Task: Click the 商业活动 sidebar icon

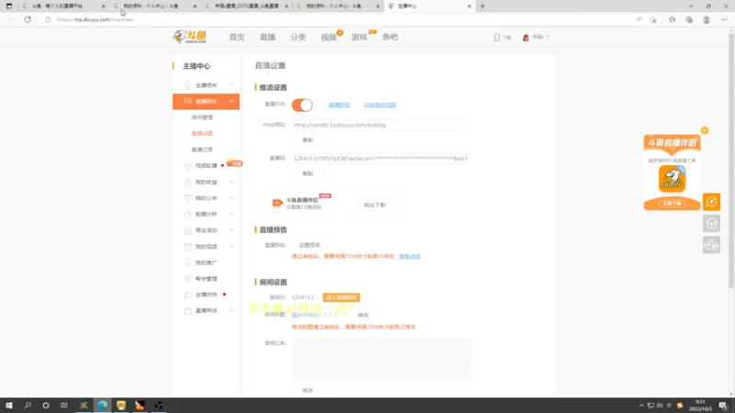Action: pyautogui.click(x=187, y=230)
